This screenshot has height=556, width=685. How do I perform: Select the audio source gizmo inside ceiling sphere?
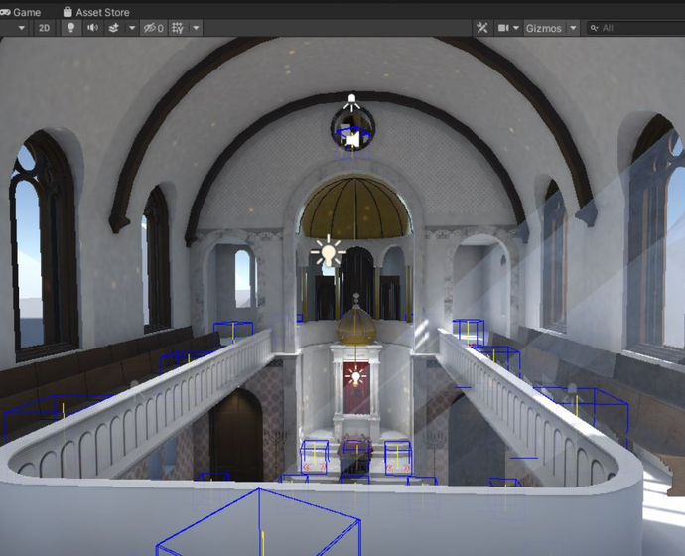click(352, 139)
